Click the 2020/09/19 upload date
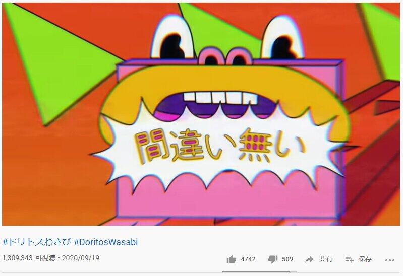Image resolution: width=403 pixels, height=276 pixels. tap(81, 258)
